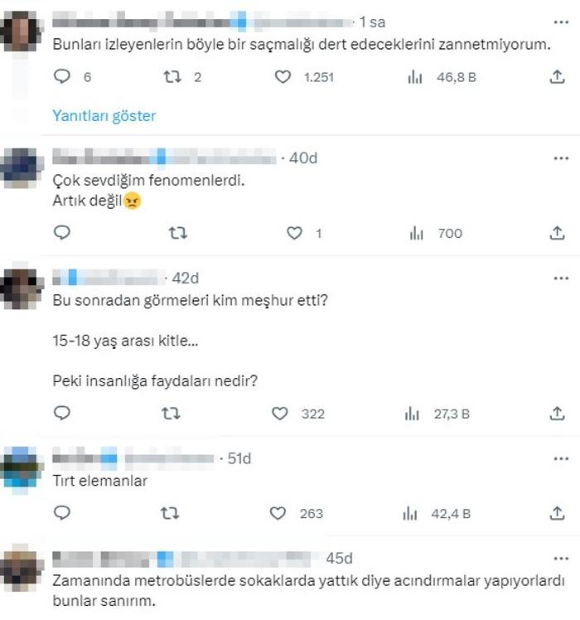
Task: Open more options on the 42d tweet
Action: [x=561, y=279]
